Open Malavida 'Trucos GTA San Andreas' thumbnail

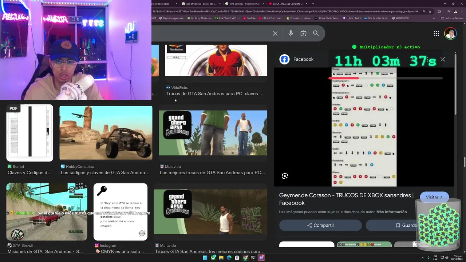(x=210, y=212)
